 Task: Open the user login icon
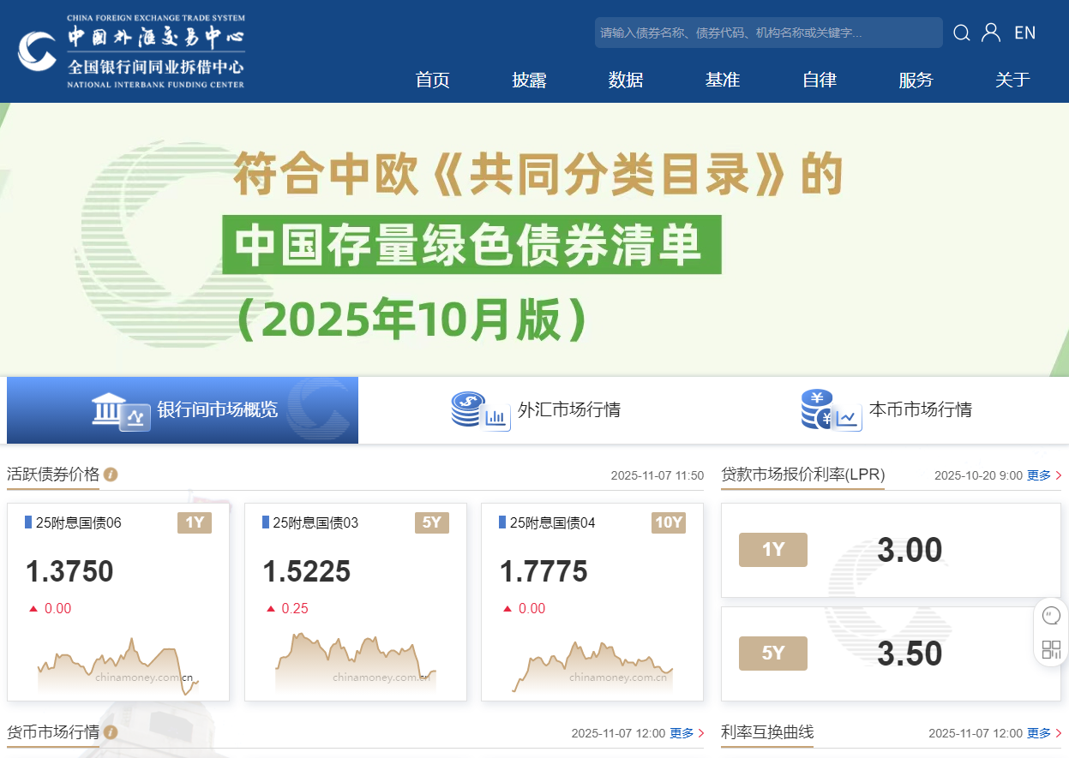coord(991,32)
